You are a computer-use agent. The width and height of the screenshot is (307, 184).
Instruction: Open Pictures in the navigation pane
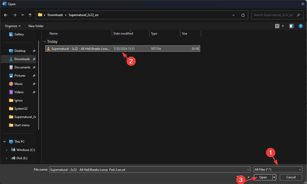pos(20,76)
